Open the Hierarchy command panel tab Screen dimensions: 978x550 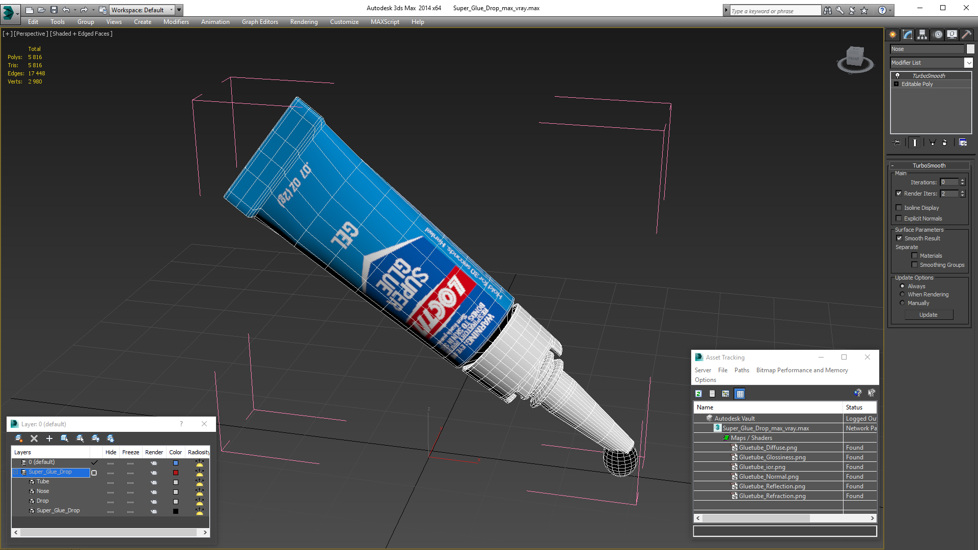click(922, 35)
